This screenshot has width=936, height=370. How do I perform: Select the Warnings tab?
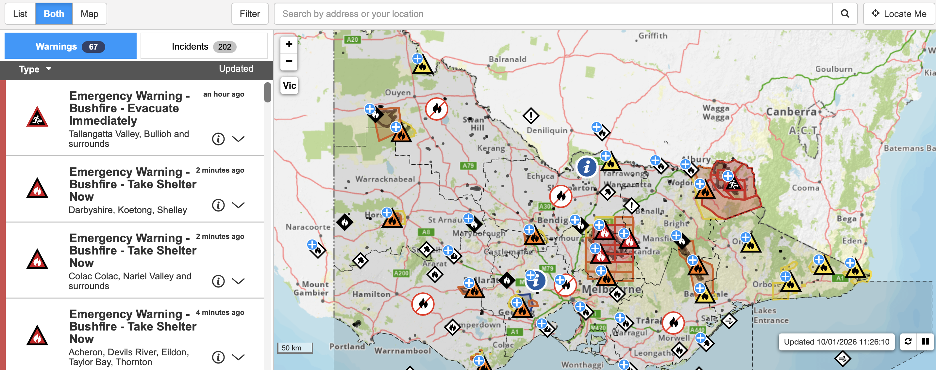coord(70,46)
